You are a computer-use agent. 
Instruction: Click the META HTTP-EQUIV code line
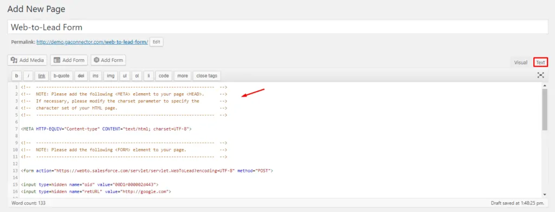106,129
